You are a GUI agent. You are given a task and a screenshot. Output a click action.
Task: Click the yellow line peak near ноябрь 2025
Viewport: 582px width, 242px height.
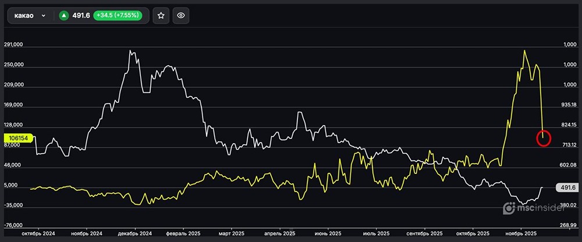point(524,51)
